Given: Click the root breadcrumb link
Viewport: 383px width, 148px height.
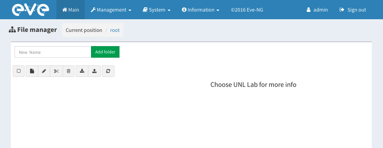Looking at the screenshot, I should (x=115, y=30).
